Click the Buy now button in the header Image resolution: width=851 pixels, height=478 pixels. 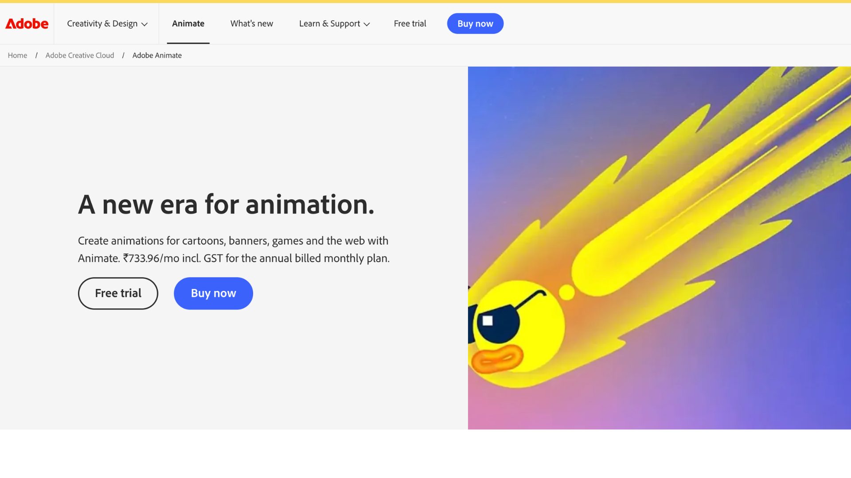pyautogui.click(x=475, y=23)
